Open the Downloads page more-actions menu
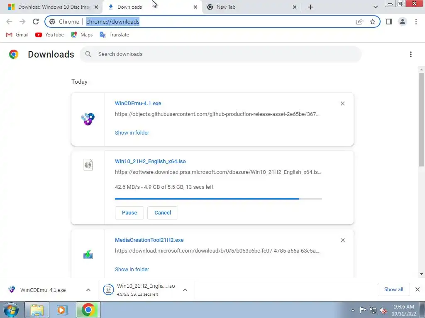 pyautogui.click(x=411, y=54)
